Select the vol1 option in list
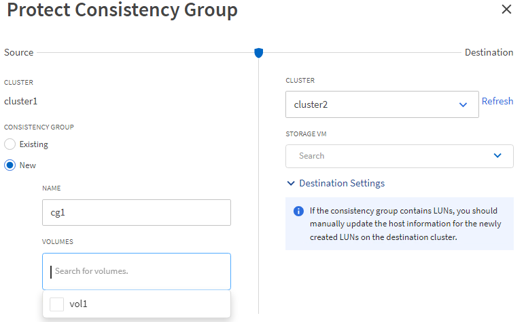The image size is (526, 322). tap(79, 304)
